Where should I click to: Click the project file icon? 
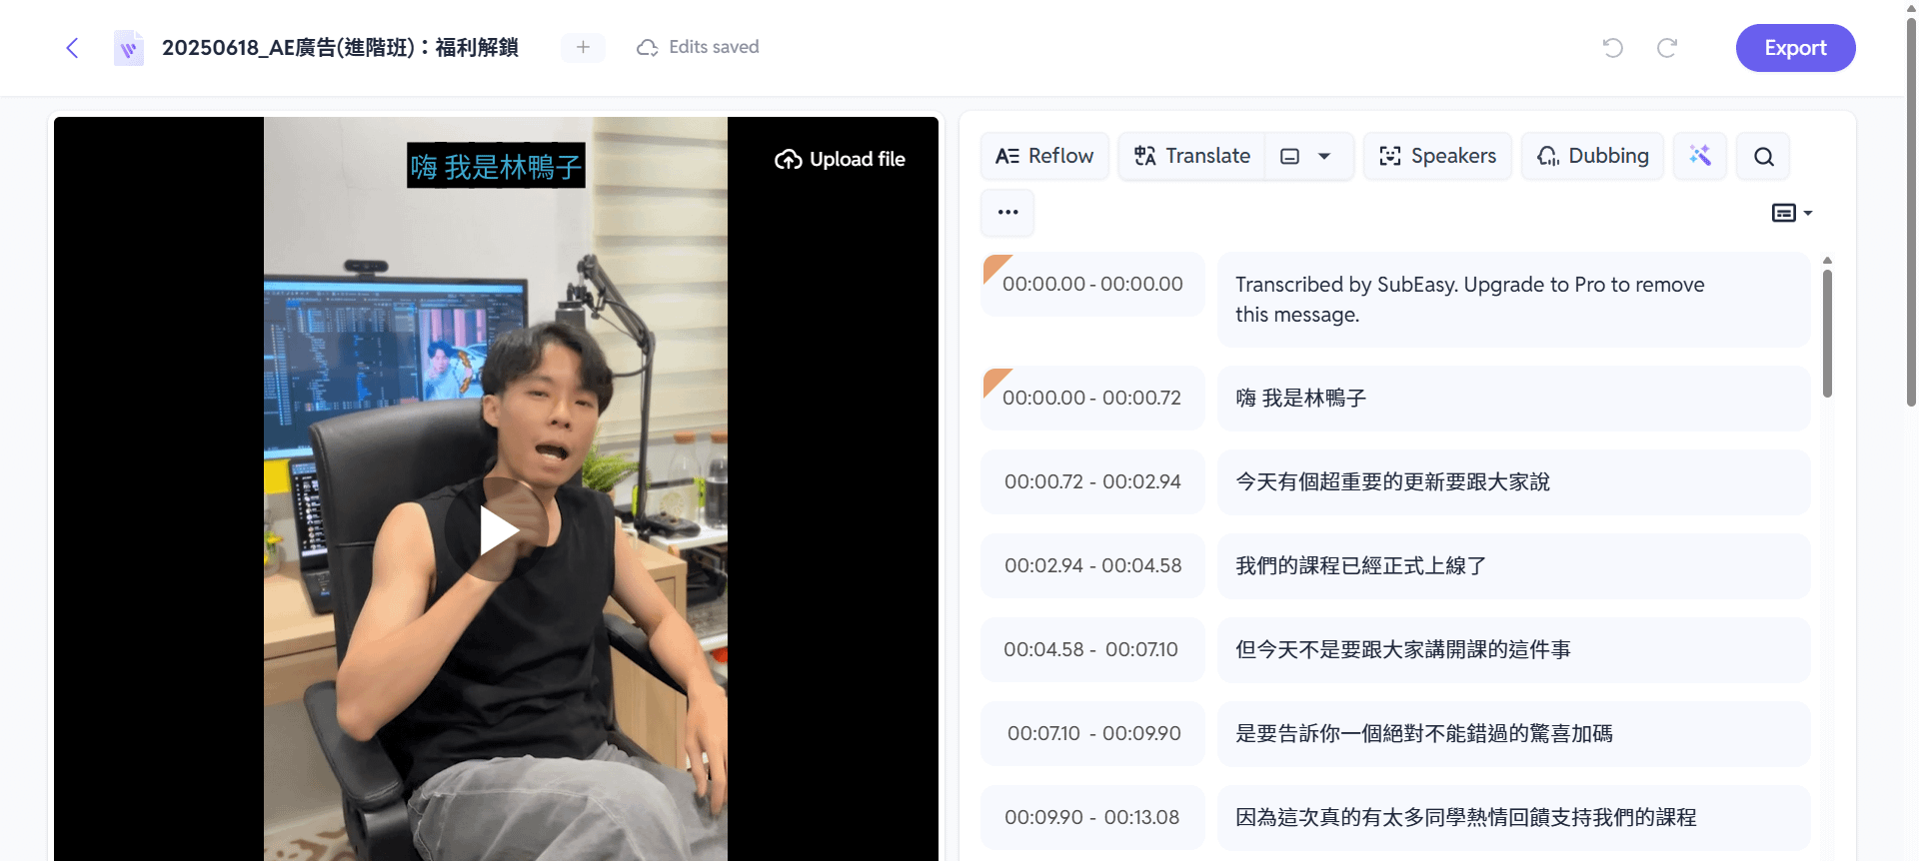128,48
